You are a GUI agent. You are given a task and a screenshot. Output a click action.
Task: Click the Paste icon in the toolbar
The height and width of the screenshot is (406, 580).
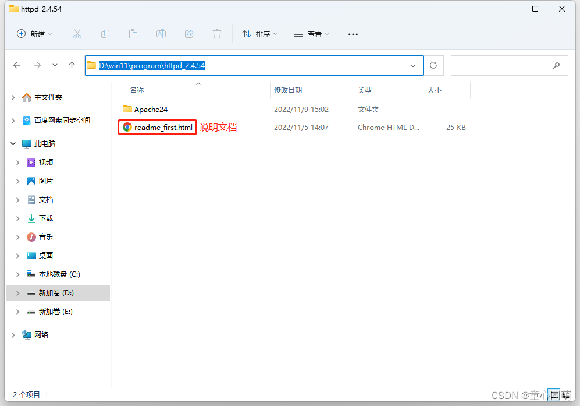click(x=133, y=34)
